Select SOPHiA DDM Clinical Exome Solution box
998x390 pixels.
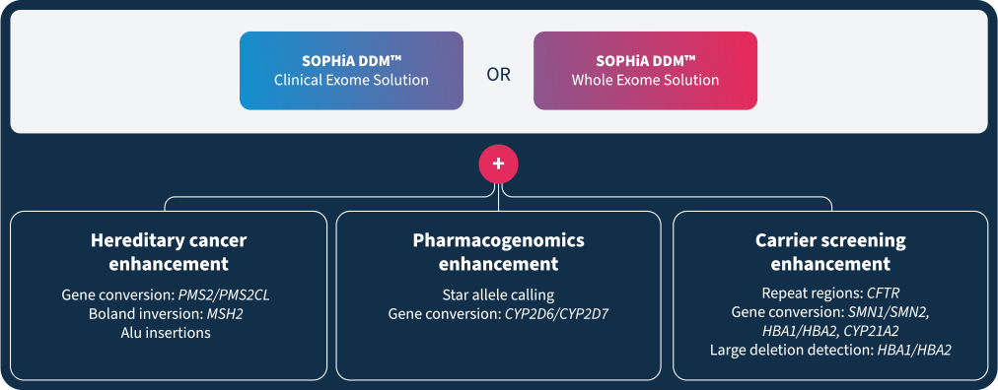tap(351, 71)
